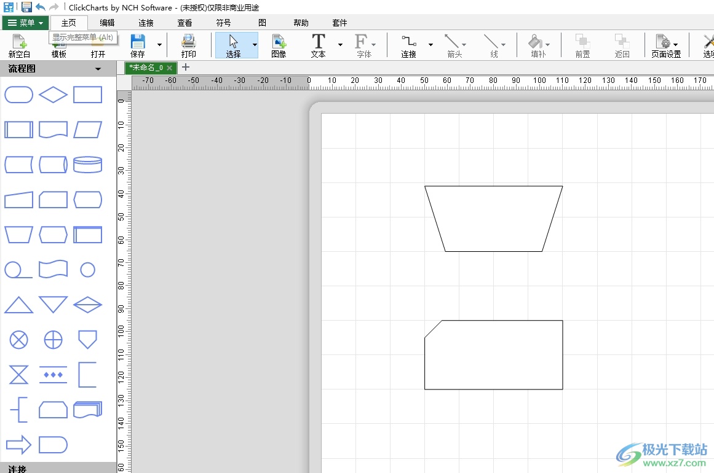This screenshot has width=714, height=473.
Task: Click the Font (字体) toolbar button
Action: point(364,45)
